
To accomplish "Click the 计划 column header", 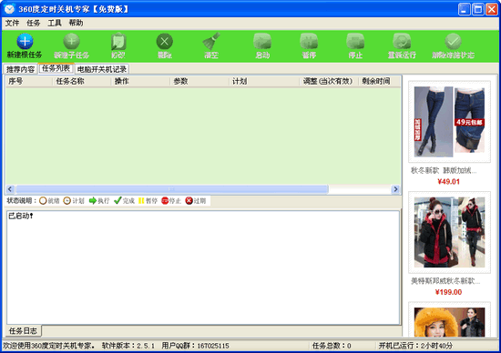I will pos(264,81).
